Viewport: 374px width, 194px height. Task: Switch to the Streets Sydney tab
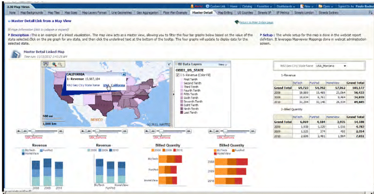pos(329,12)
